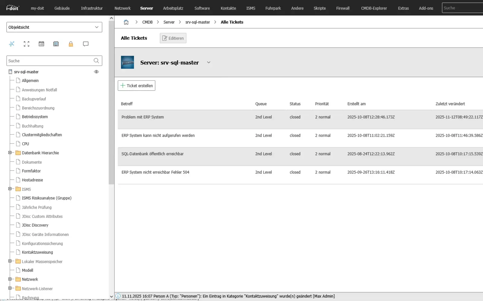Screen dimensions: 483x301
Task: Expand the Server: srv-sql-master header chevron
Action: [x=209, y=62]
